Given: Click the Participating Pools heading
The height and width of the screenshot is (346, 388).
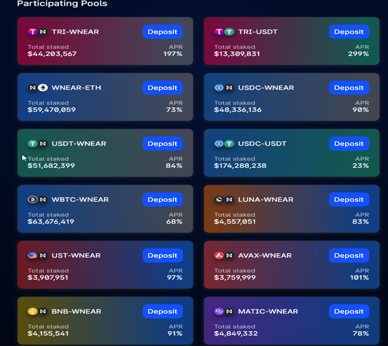Looking at the screenshot, I should point(62,4).
